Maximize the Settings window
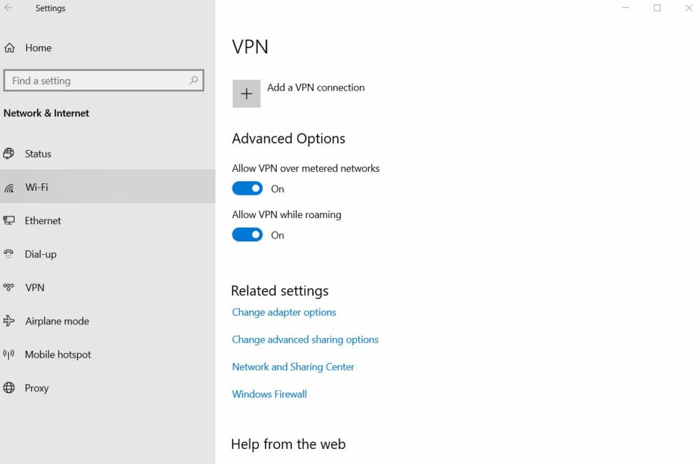Viewport: 698px width, 464px height. click(x=657, y=8)
